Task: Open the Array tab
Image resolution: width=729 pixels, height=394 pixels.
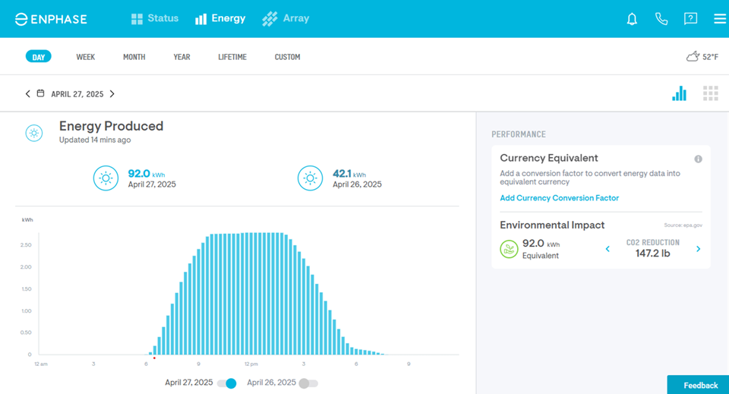Action: [x=286, y=18]
